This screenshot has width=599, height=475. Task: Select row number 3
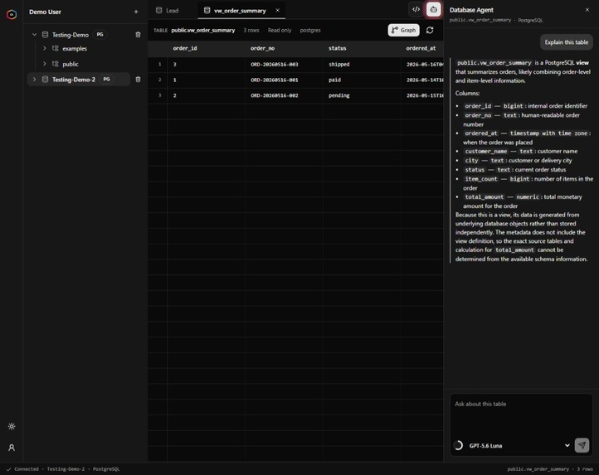coord(159,95)
